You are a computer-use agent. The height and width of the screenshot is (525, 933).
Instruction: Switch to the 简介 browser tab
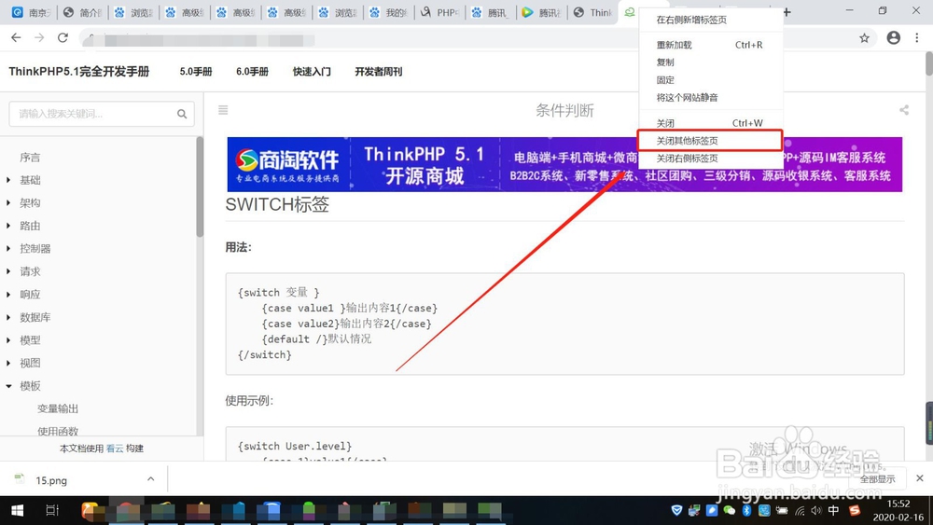tap(83, 12)
